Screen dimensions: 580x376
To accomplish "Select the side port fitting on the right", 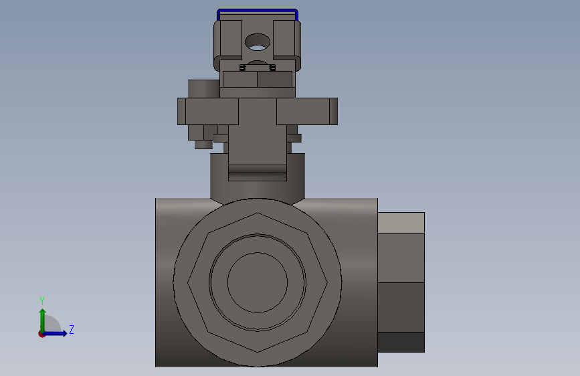I will (x=401, y=282).
